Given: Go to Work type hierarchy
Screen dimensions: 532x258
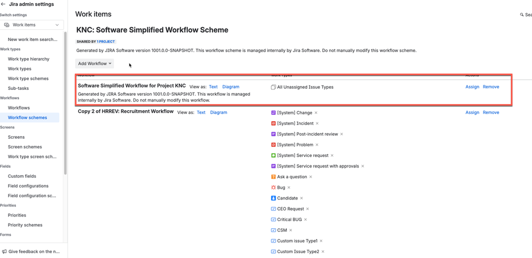Looking at the screenshot, I should point(29,59).
